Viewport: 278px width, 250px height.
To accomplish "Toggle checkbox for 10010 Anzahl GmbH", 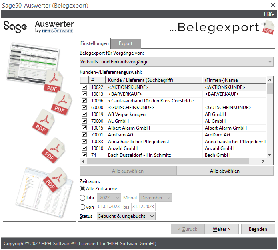I will pos(84,148).
